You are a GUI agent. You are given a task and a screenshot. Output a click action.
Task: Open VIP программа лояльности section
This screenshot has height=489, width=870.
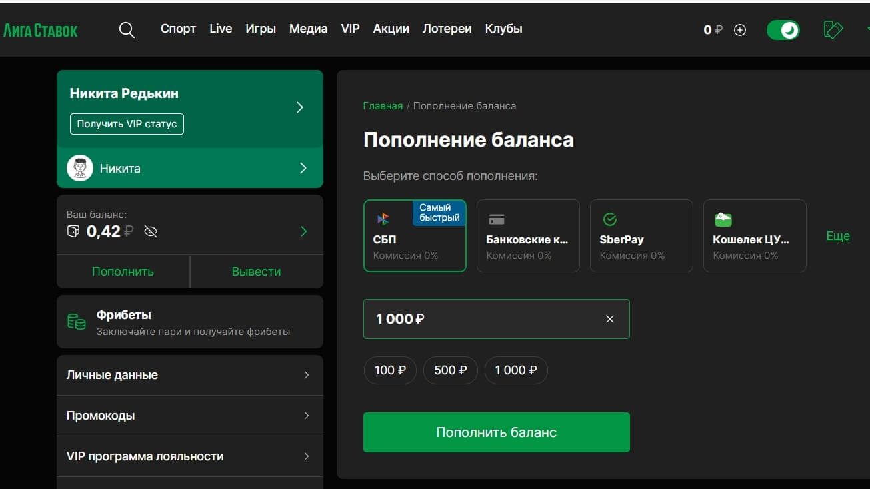click(x=190, y=456)
